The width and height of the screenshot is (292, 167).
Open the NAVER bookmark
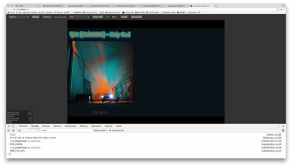click(27, 13)
